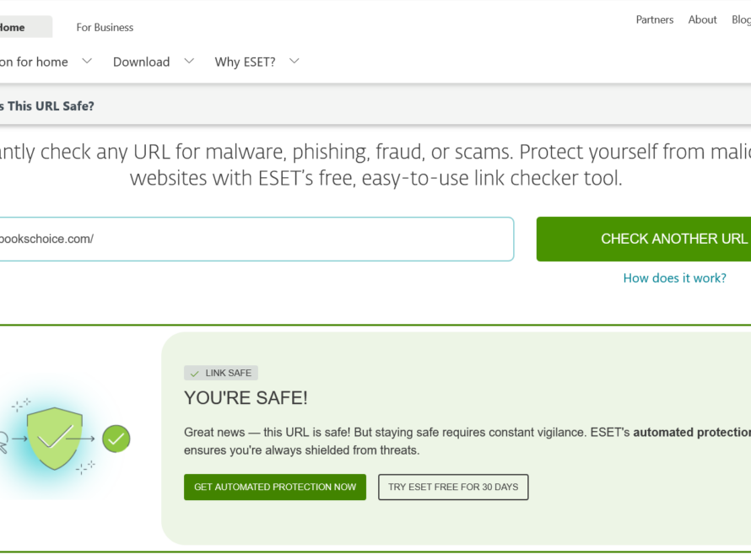This screenshot has height=560, width=751.
Task: Click the Is This URL Safe? heading
Action: (46, 105)
